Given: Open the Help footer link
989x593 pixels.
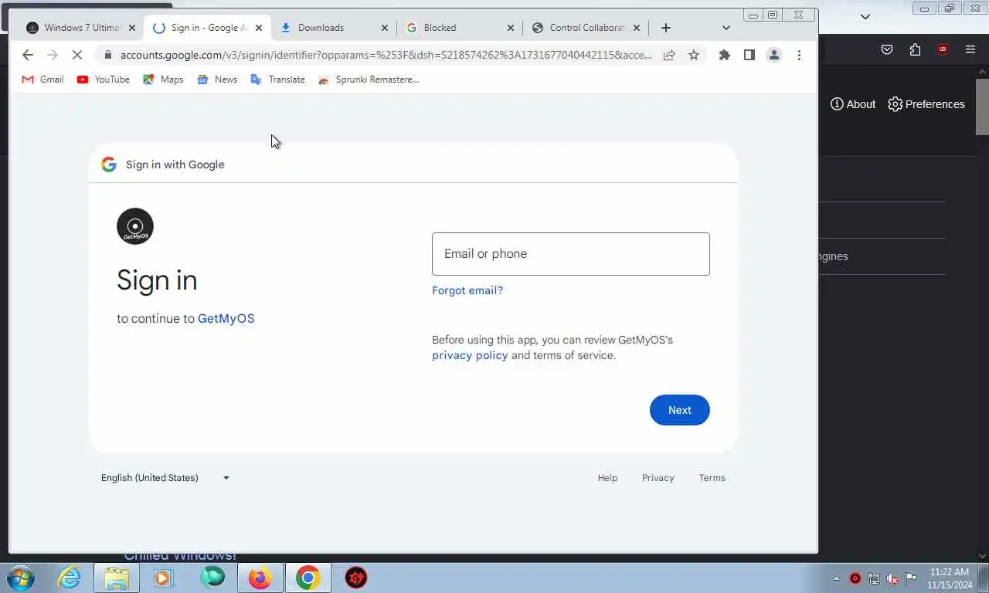Looking at the screenshot, I should (x=607, y=478).
